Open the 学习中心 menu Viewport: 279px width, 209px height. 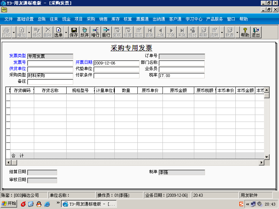pos(194,19)
